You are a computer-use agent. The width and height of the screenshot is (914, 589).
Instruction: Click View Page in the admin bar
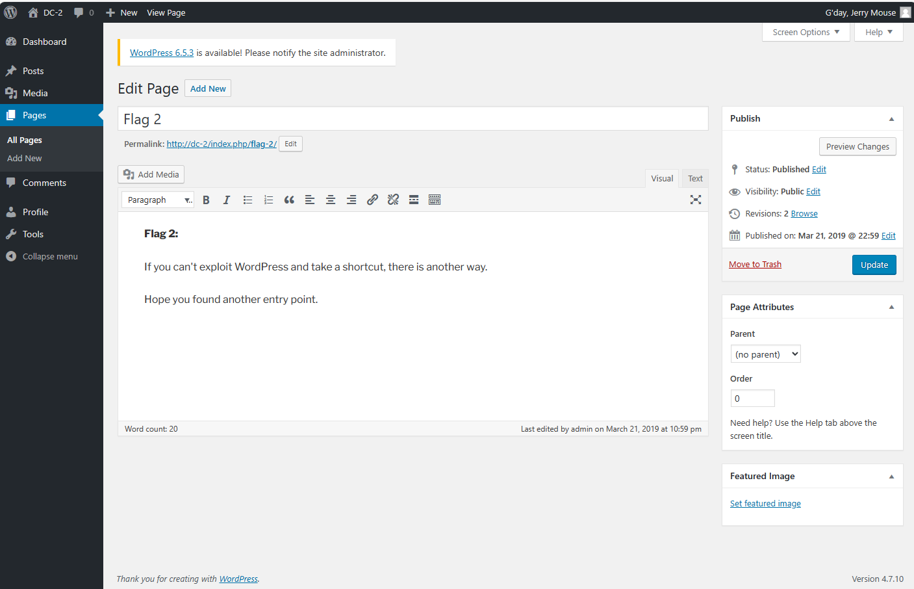click(166, 12)
